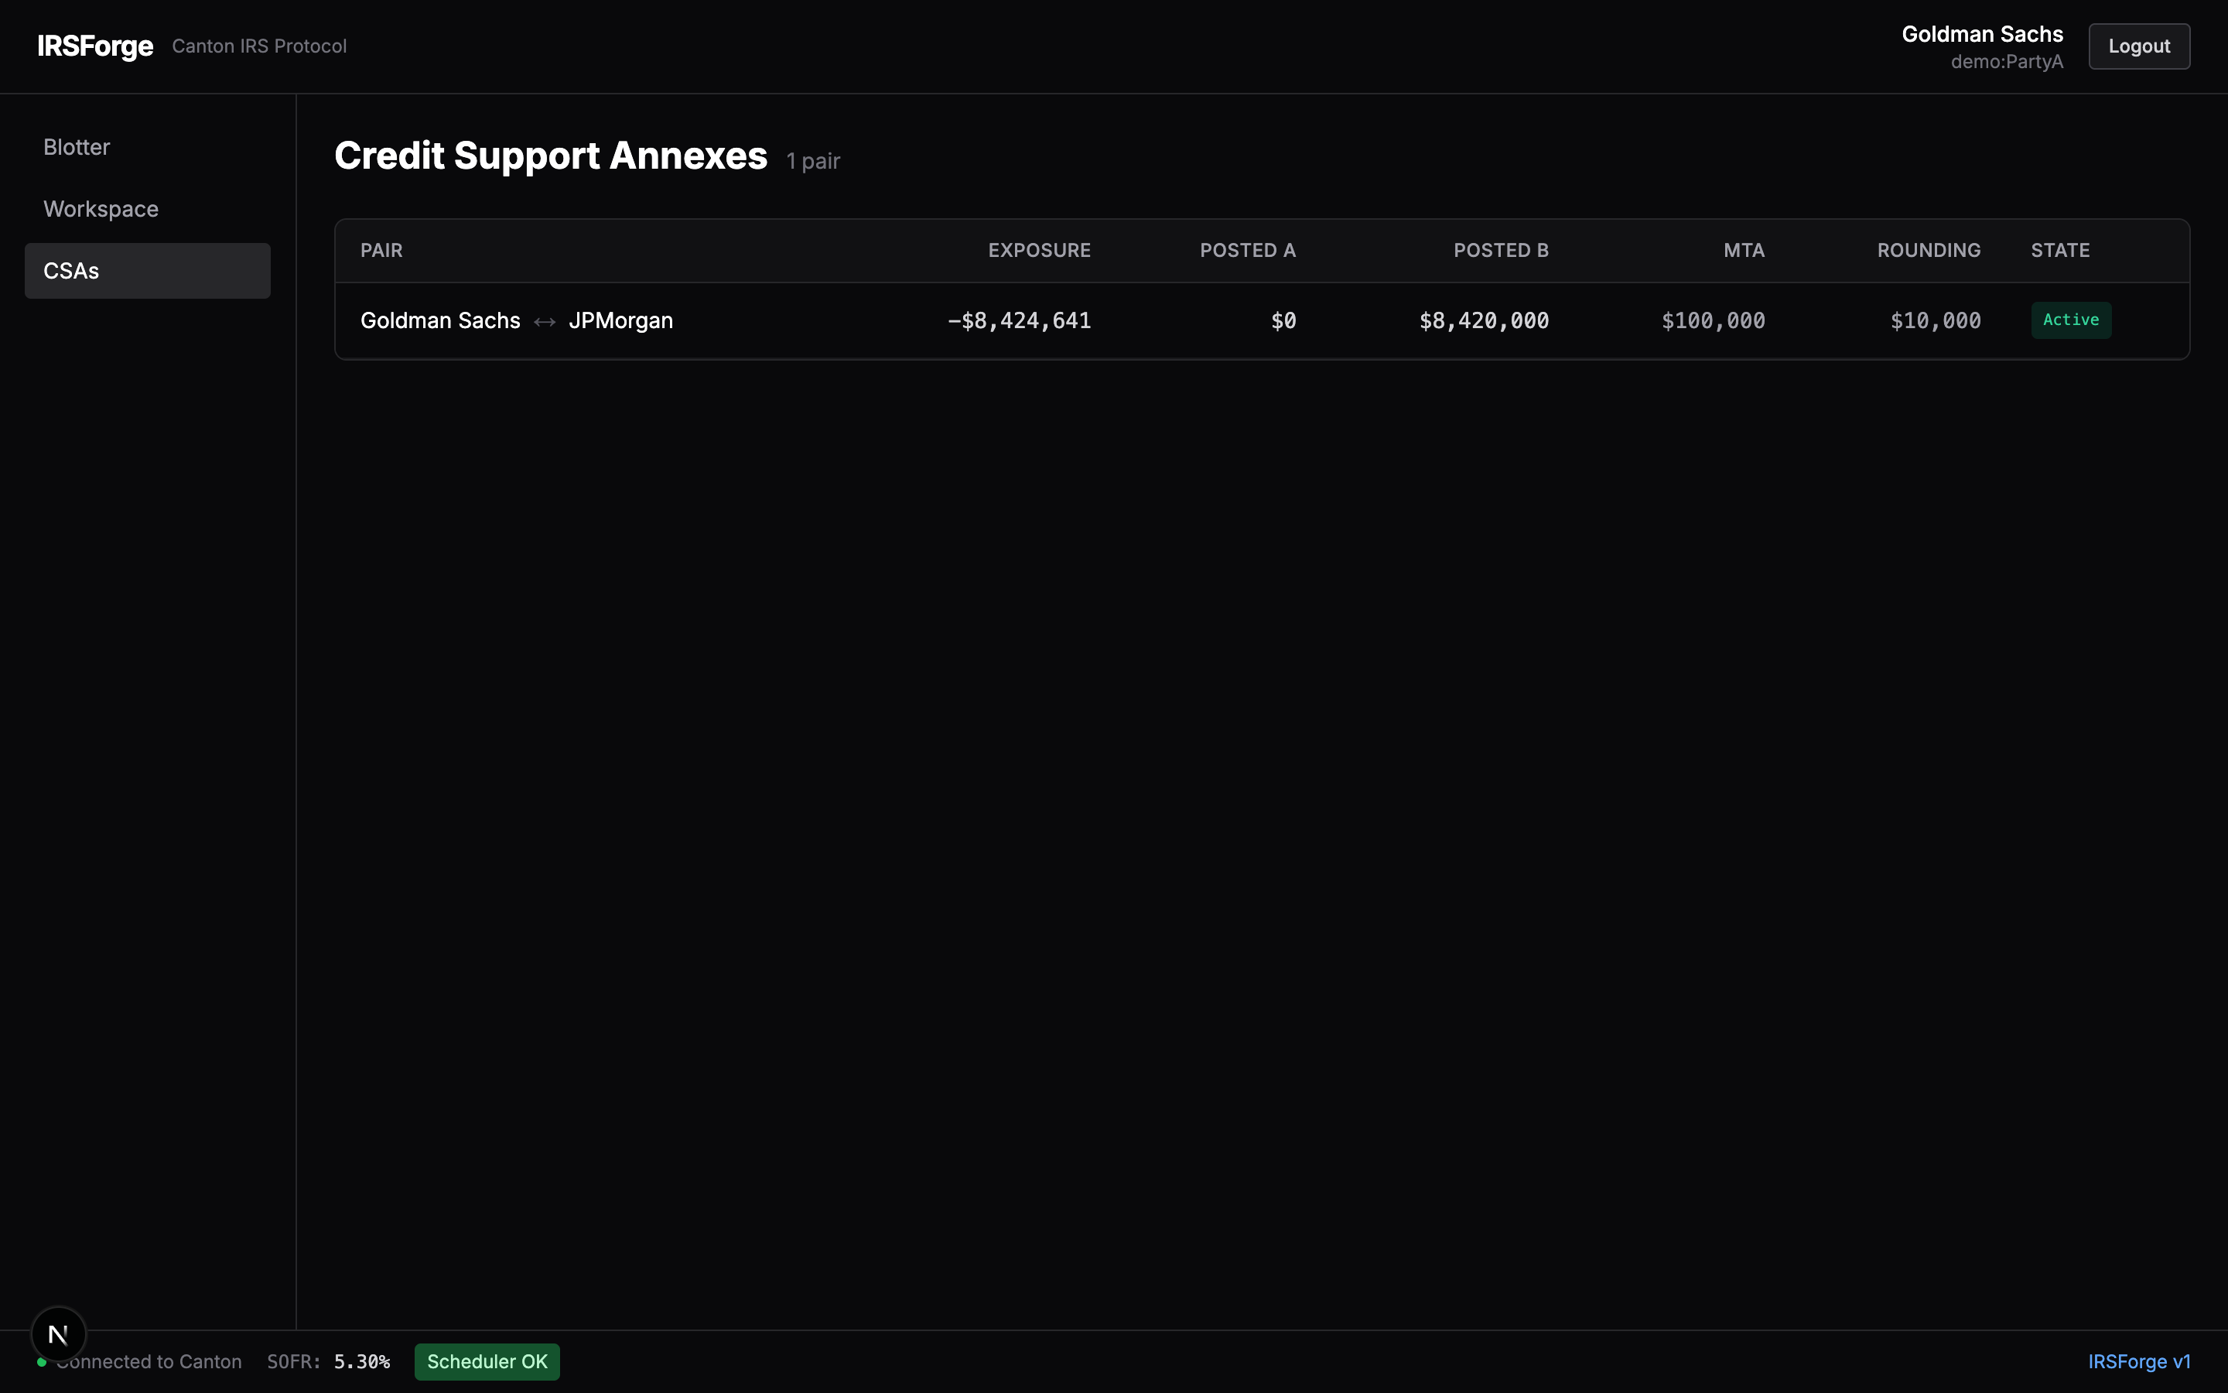Click the MTA column header

[x=1743, y=251]
